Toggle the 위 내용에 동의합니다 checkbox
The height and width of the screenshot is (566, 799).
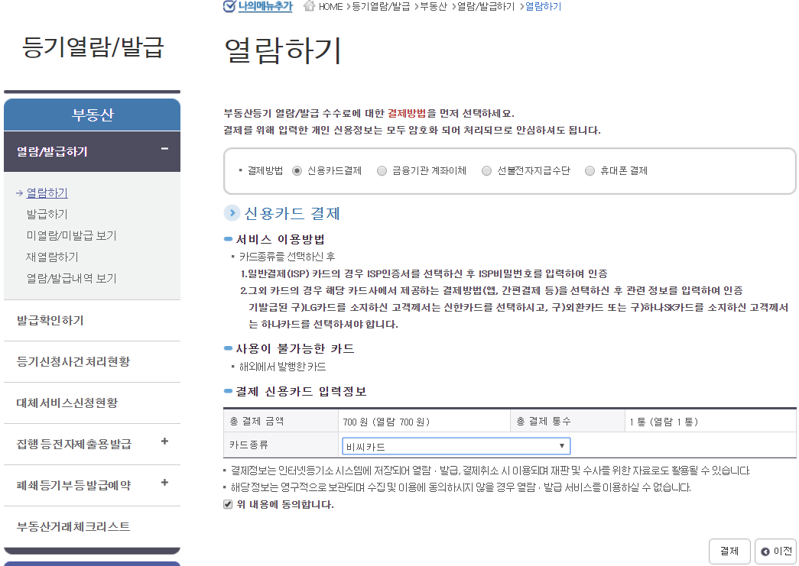click(228, 504)
